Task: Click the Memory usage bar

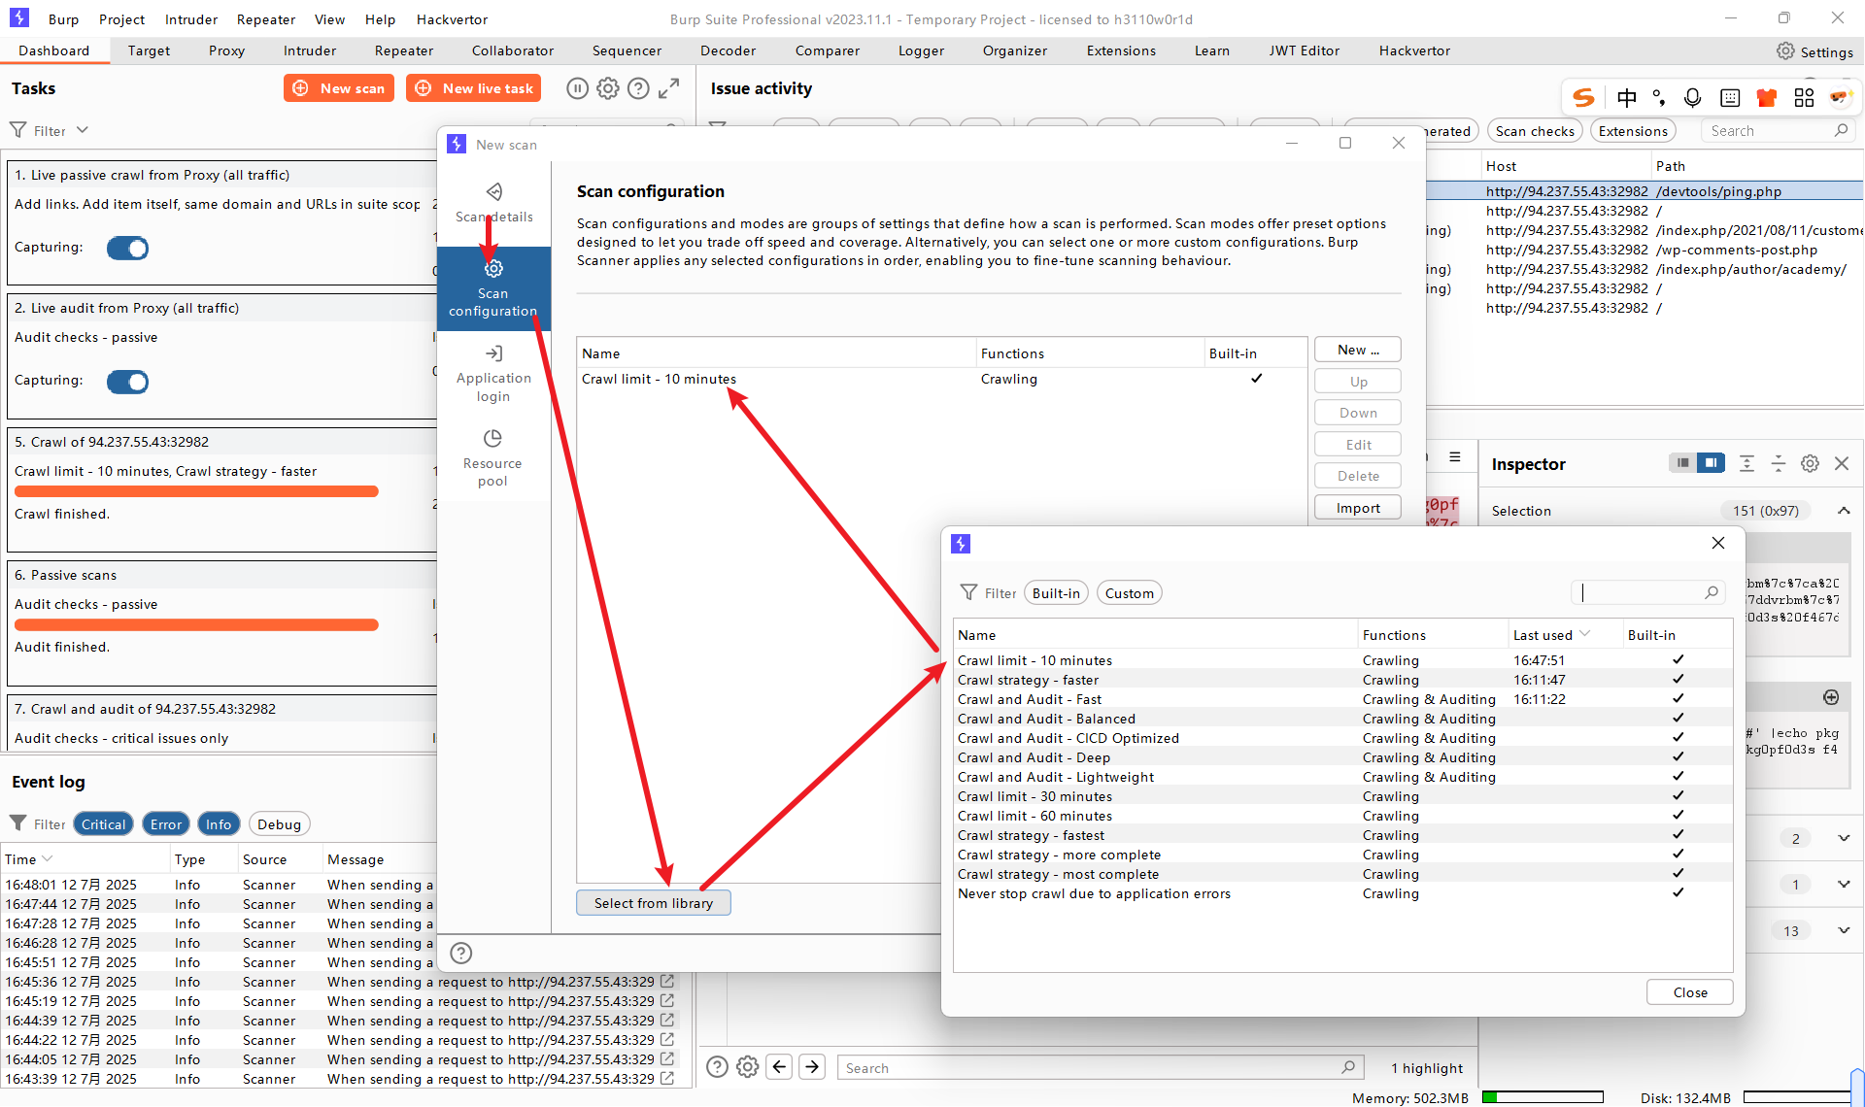Action: click(x=1542, y=1097)
